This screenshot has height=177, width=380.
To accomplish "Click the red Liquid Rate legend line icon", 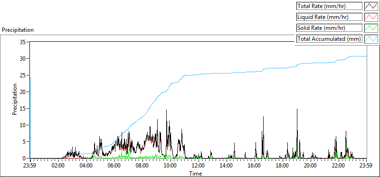I will [371, 17].
